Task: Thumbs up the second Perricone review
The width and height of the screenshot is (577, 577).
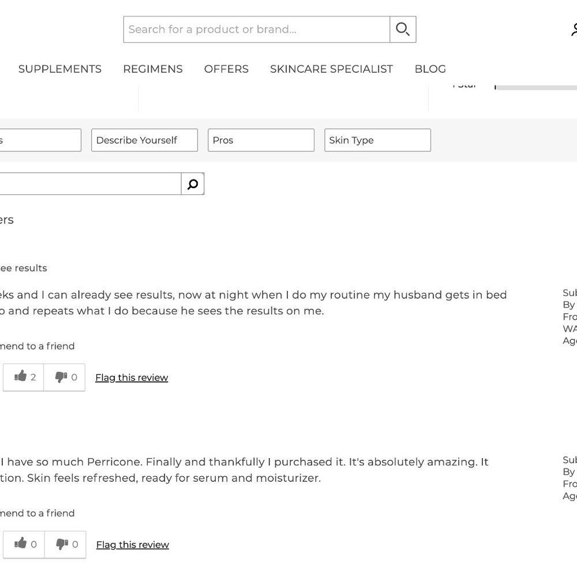Action: [x=24, y=544]
